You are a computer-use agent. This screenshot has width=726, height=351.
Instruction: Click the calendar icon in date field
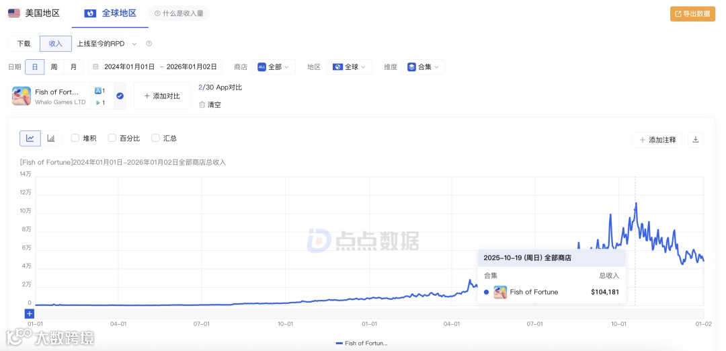(96, 67)
